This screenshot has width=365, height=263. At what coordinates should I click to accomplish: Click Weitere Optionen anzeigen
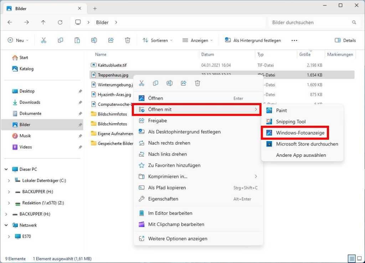177,238
